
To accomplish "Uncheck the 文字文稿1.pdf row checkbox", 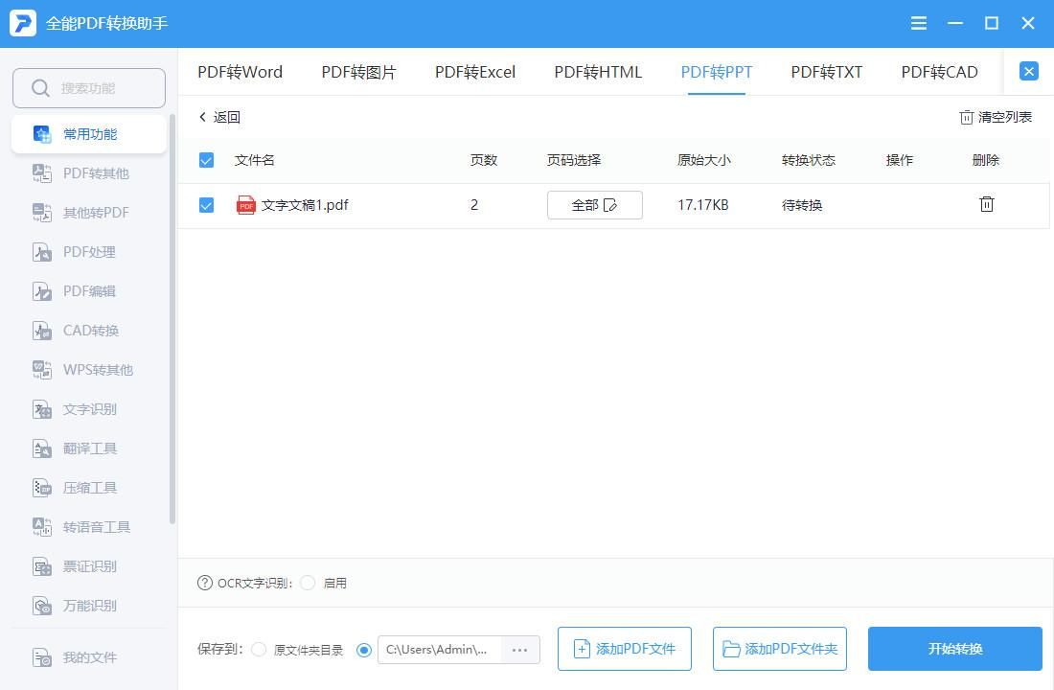I will 206,205.
